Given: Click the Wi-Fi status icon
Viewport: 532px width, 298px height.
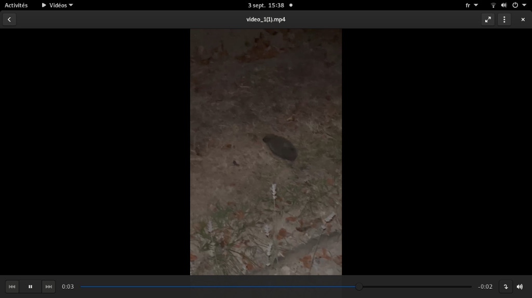Looking at the screenshot, I should (493, 5).
